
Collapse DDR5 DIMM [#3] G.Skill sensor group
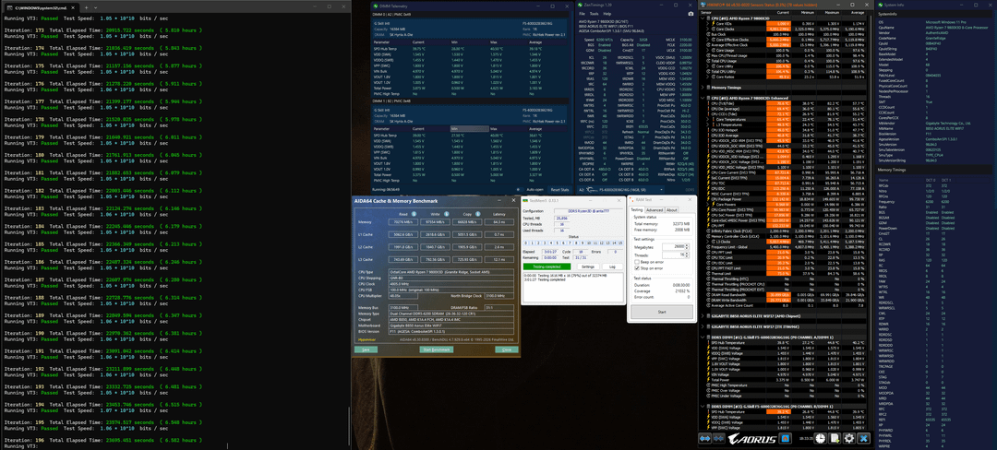tap(703, 406)
